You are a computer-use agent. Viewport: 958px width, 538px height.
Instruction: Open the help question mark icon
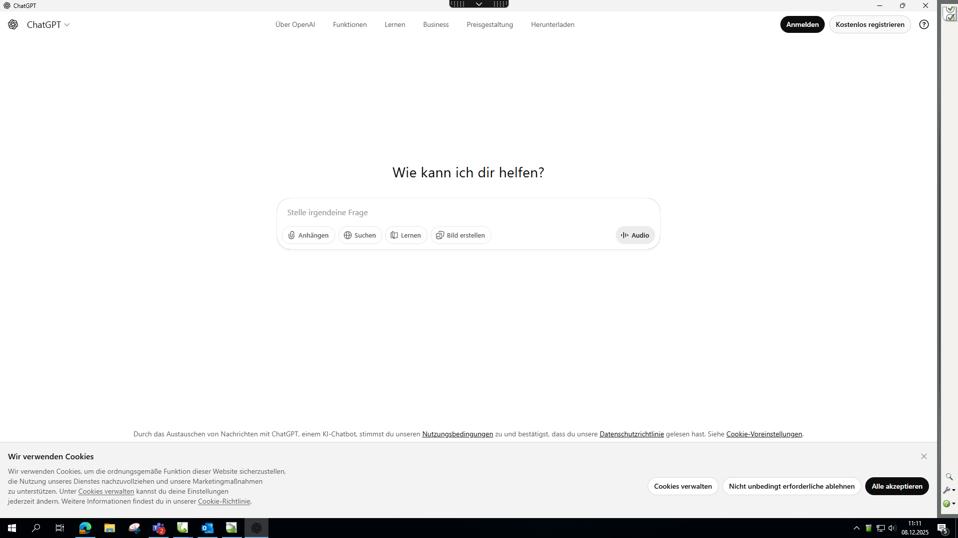pos(924,24)
